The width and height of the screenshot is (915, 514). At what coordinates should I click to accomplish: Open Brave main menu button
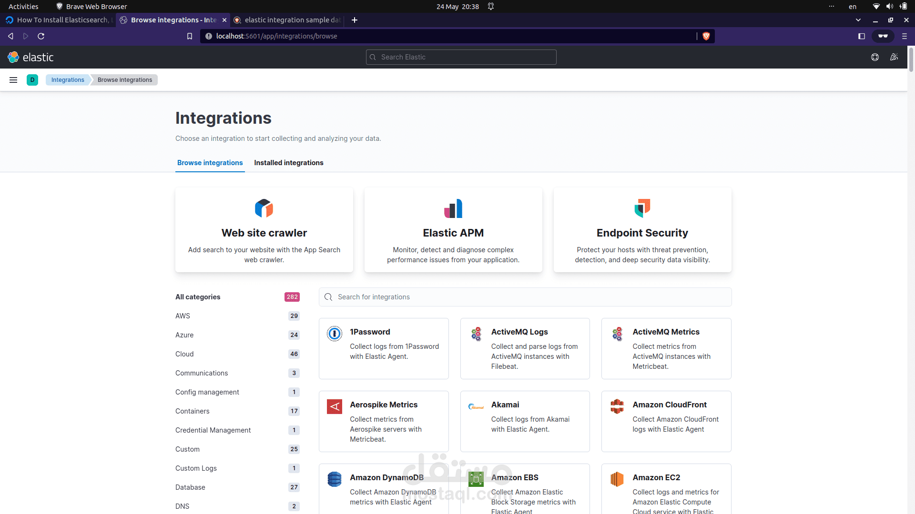(x=905, y=36)
